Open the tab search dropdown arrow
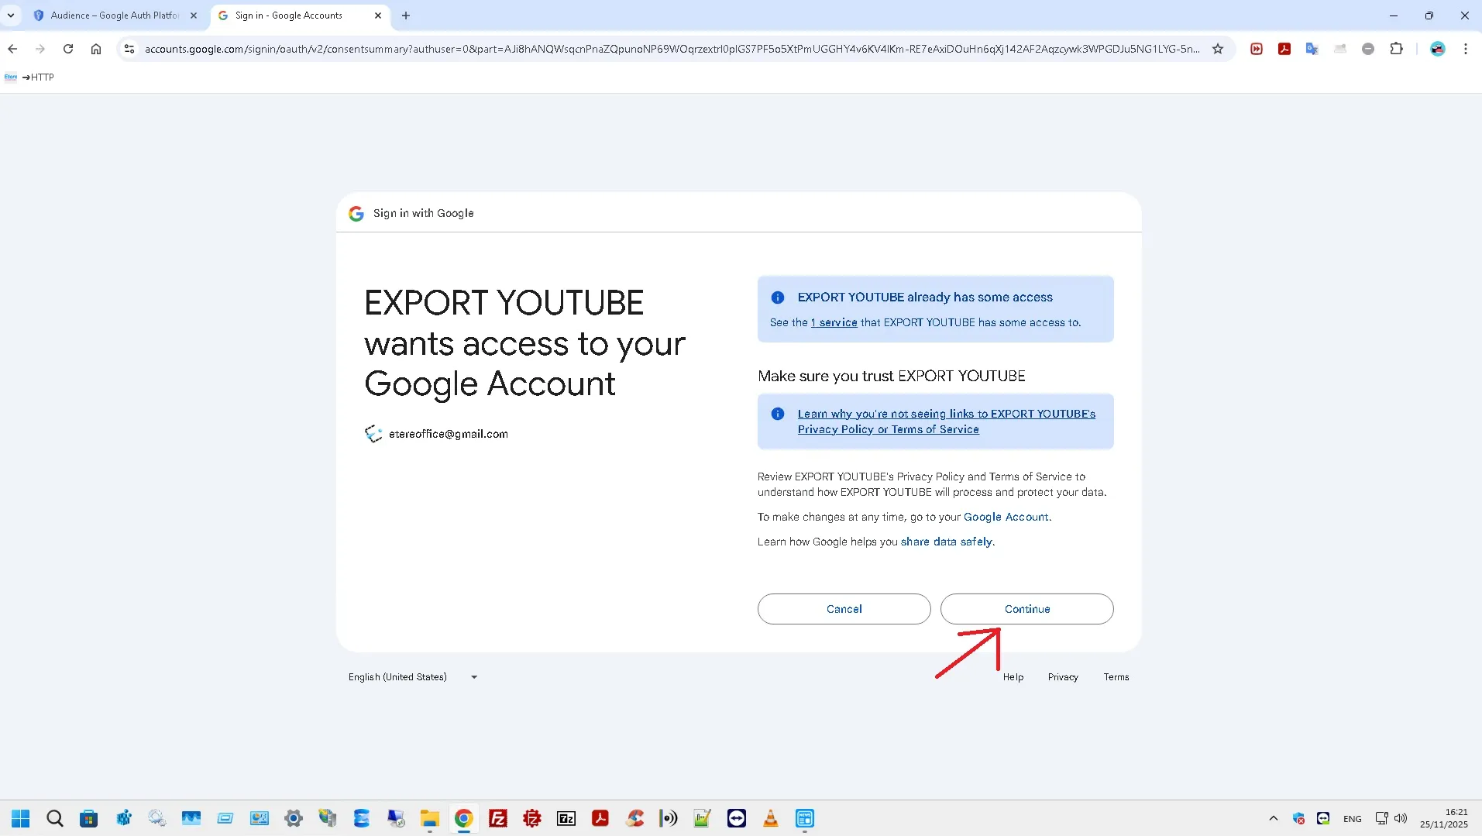 click(x=11, y=15)
